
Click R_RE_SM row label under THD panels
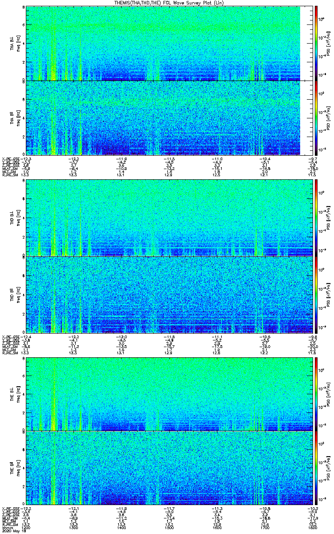(9, 352)
